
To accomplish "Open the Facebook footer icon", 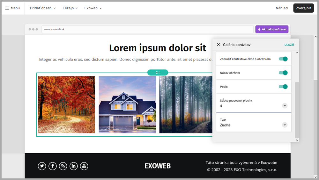I will 53,166.
